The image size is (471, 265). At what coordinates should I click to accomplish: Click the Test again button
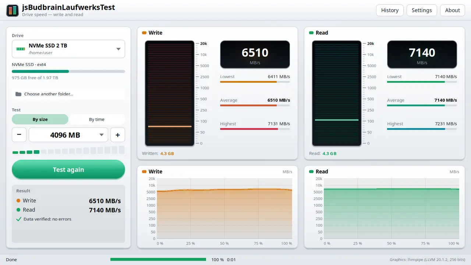pos(68,170)
